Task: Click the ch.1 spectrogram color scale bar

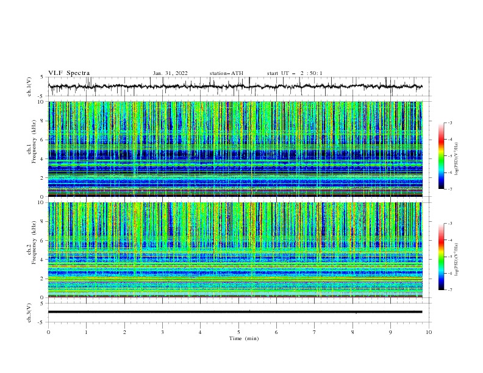Action: tap(441, 156)
